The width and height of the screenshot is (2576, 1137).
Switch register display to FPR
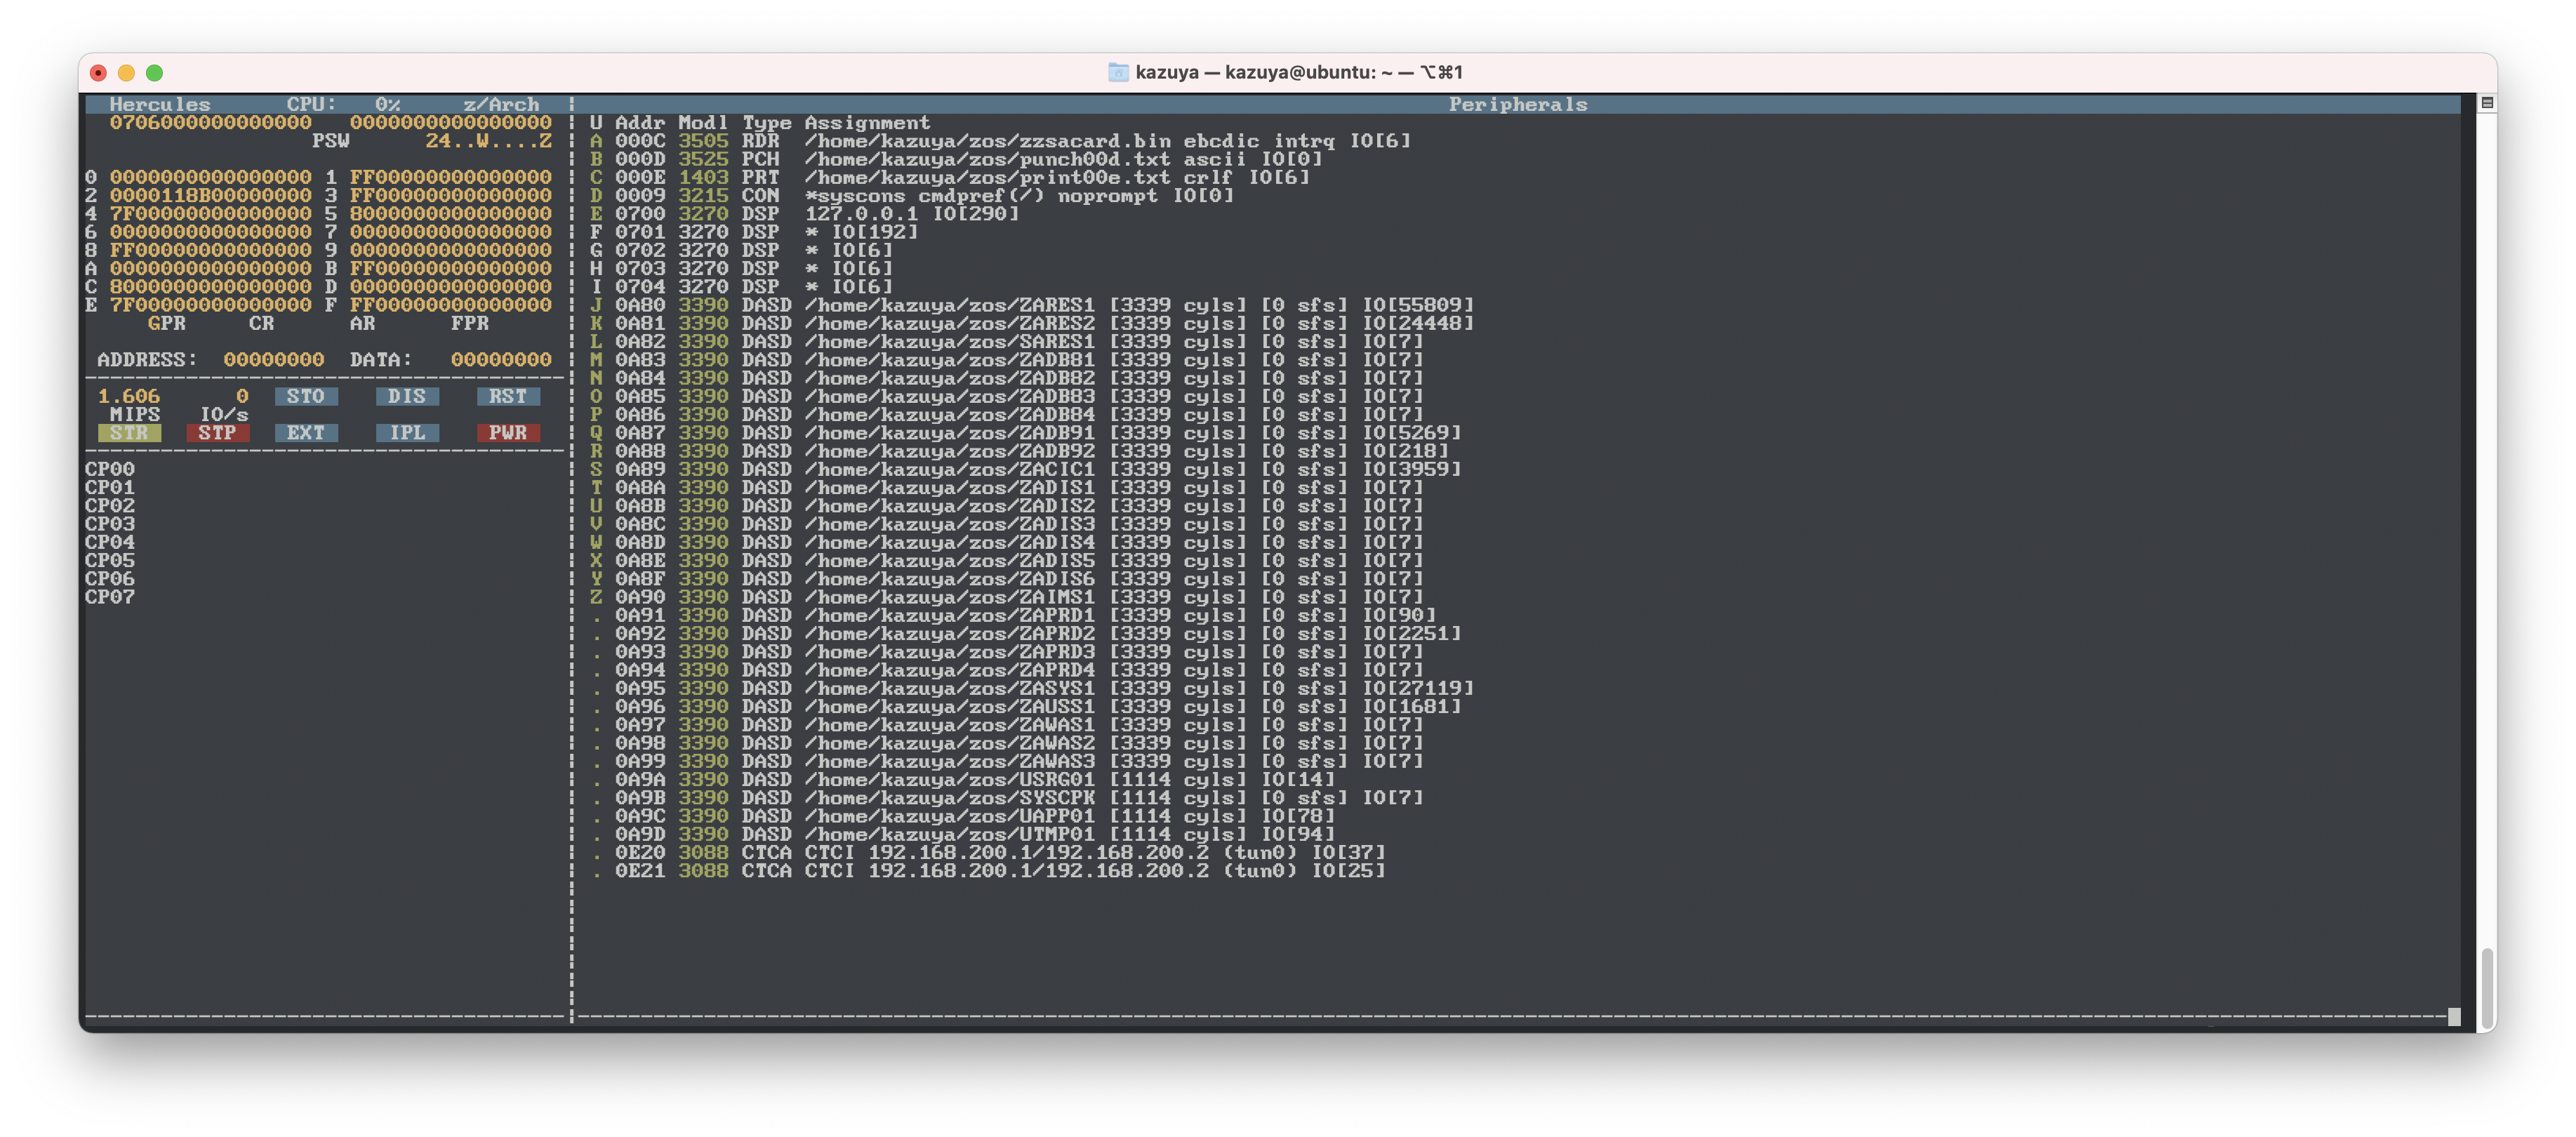pyautogui.click(x=470, y=323)
